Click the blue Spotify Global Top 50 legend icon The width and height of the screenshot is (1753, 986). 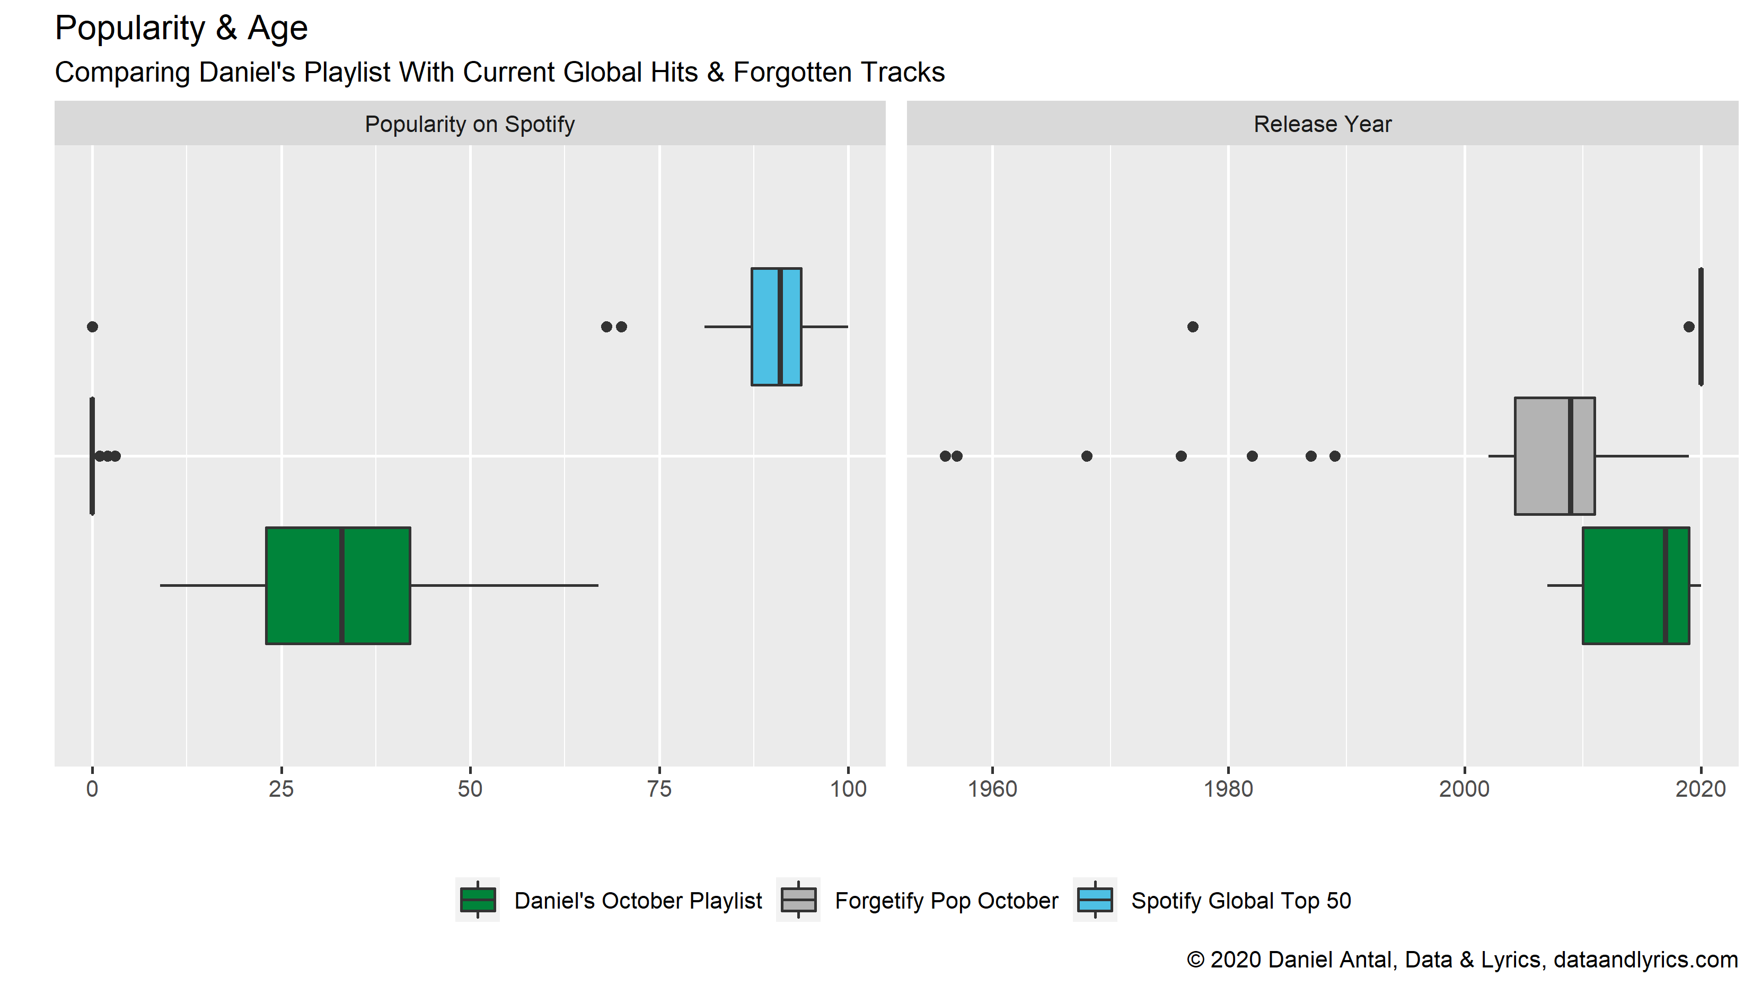1094,900
